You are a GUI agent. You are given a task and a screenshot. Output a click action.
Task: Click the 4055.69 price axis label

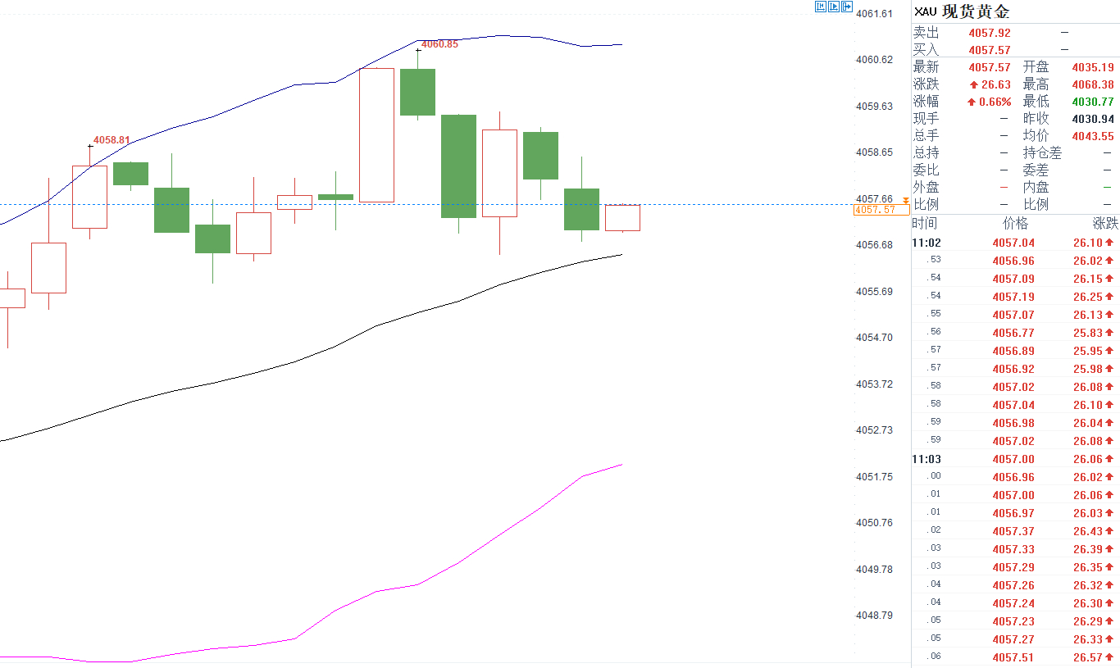click(874, 292)
